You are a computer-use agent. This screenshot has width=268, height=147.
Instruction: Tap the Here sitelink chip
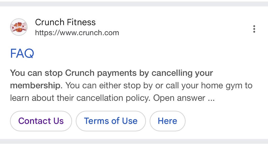(x=167, y=121)
